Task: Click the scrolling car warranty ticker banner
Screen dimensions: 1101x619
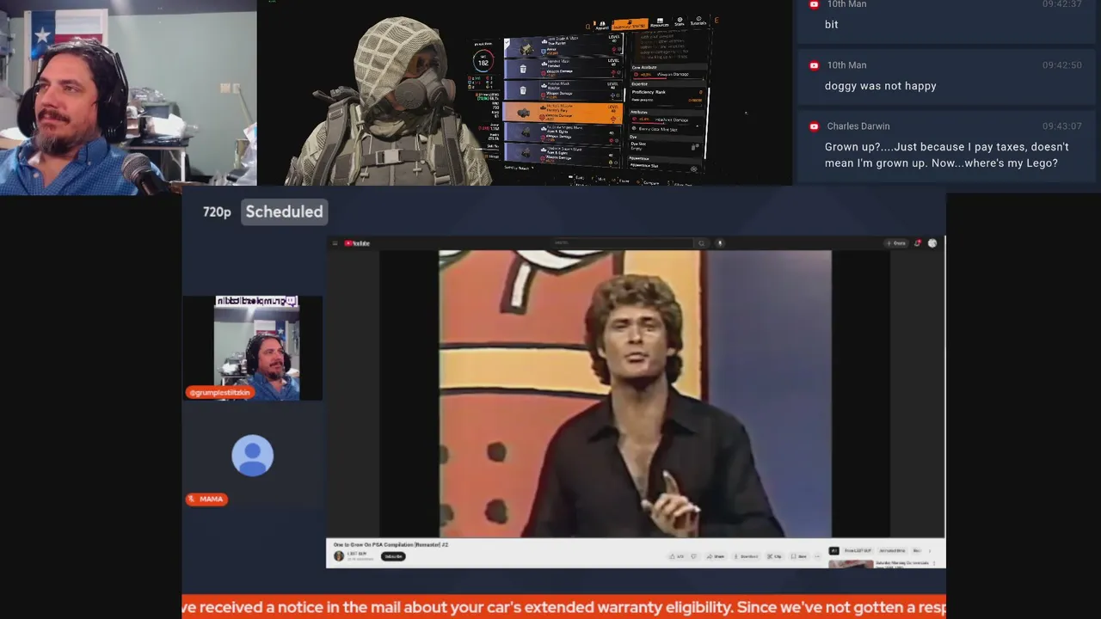Action: [x=563, y=607]
